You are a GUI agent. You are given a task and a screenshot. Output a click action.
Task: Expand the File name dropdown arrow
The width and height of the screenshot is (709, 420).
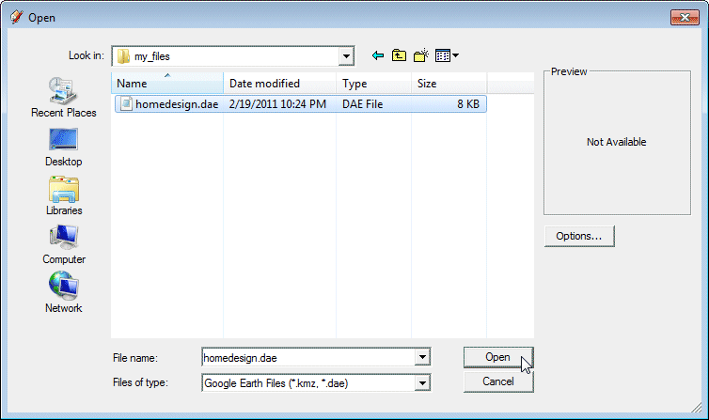423,358
